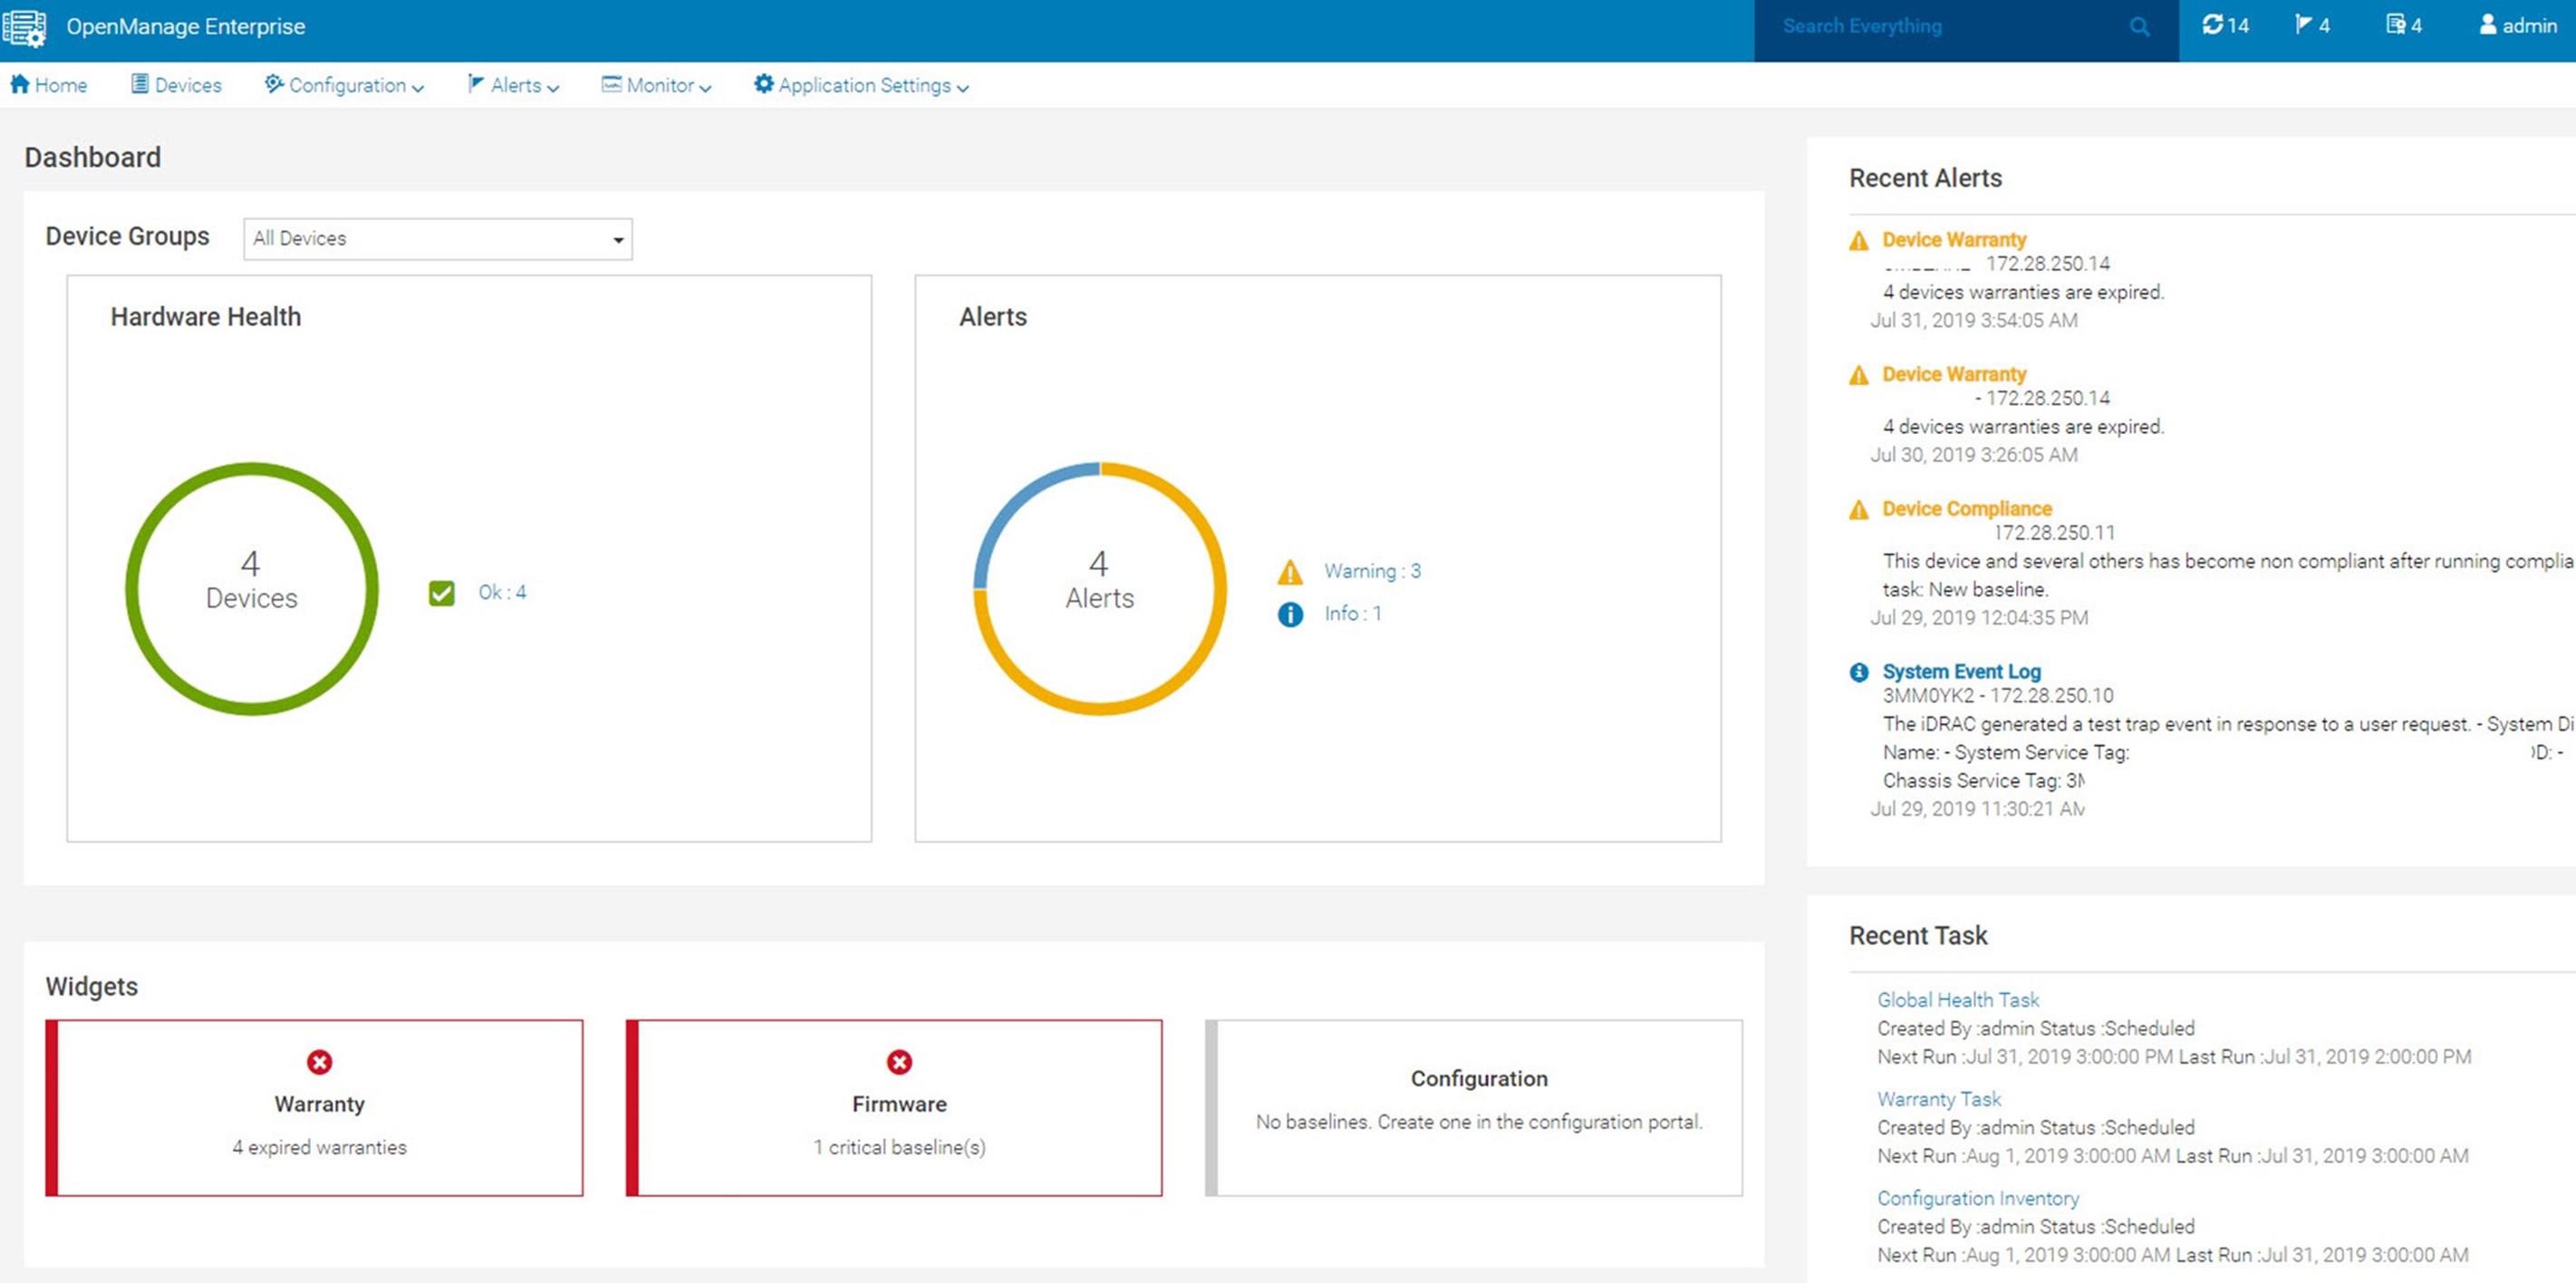
Task: Click the OpenManage Enterprise logo icon
Action: pos(24,27)
